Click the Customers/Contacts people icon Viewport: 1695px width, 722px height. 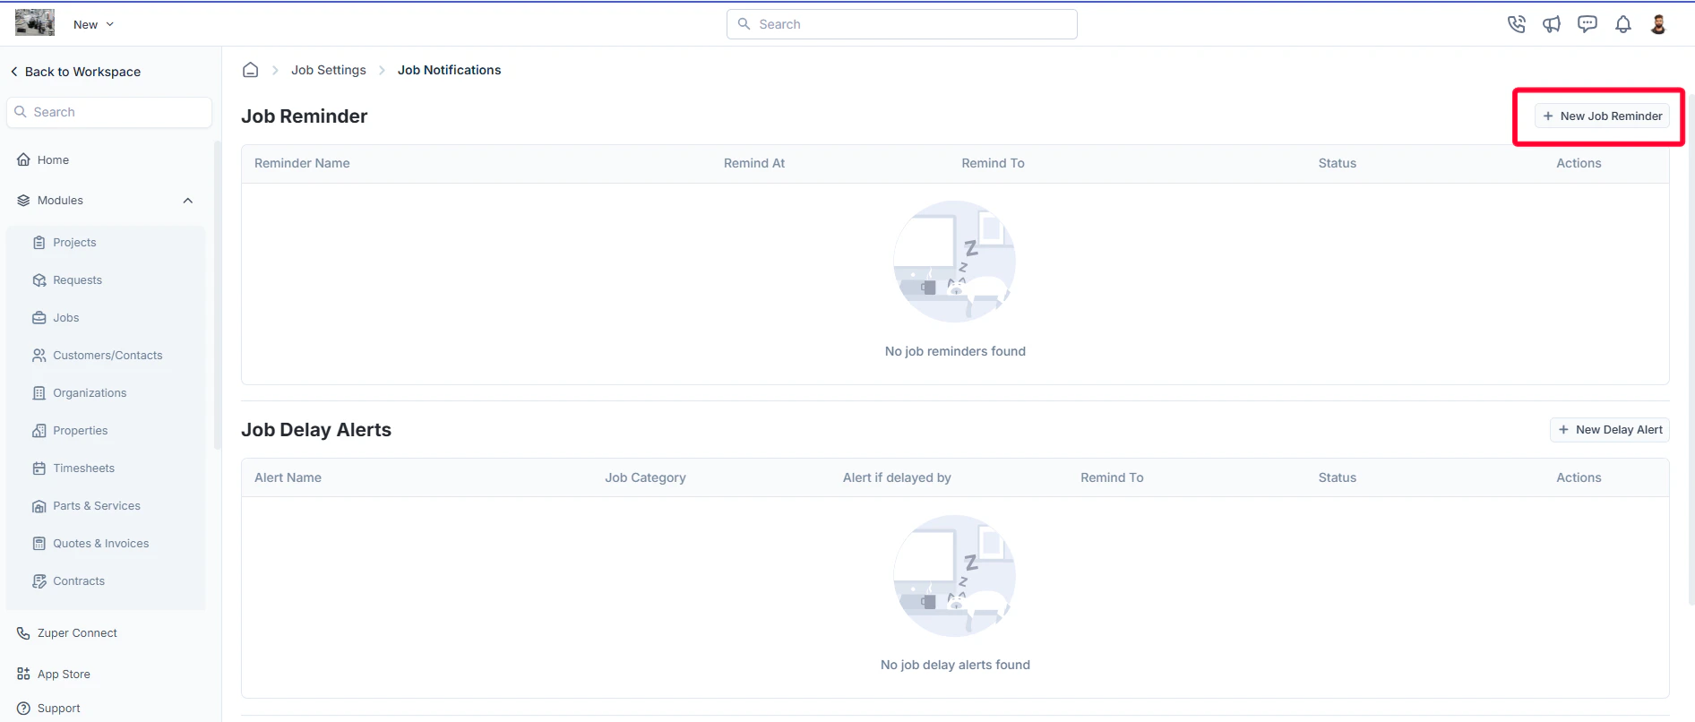(39, 356)
